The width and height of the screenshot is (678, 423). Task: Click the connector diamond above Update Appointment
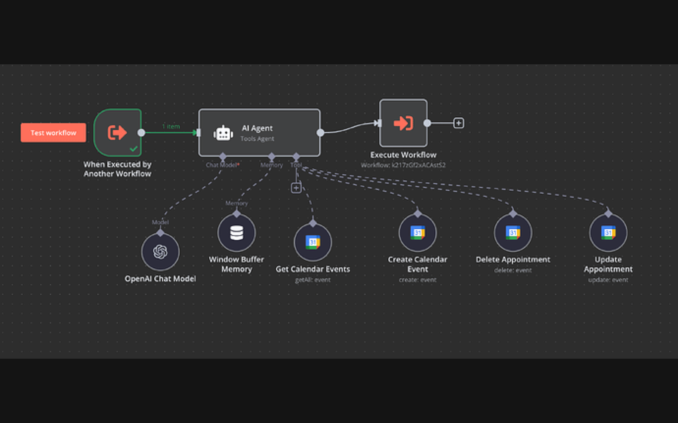click(x=608, y=214)
